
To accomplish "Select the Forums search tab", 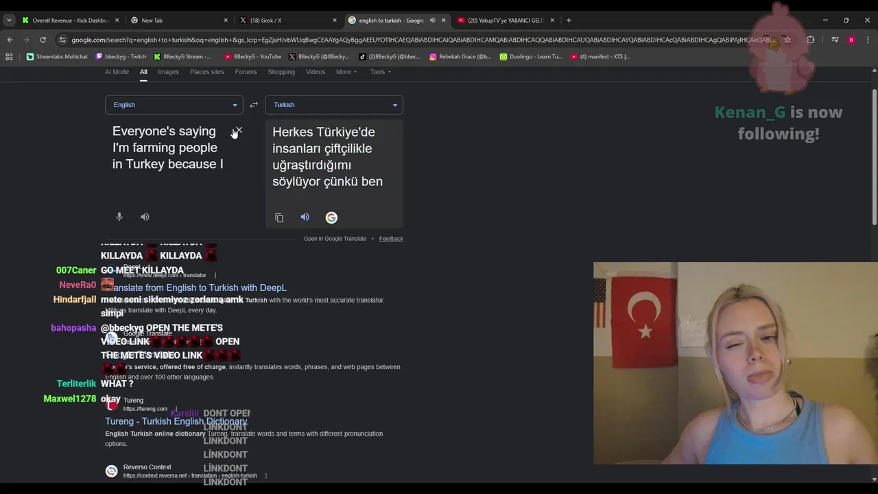I will tap(246, 71).
